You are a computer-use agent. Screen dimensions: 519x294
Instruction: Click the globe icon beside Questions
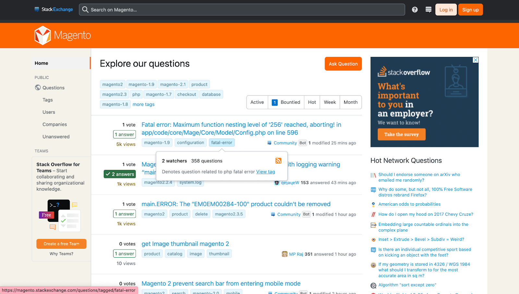38,88
